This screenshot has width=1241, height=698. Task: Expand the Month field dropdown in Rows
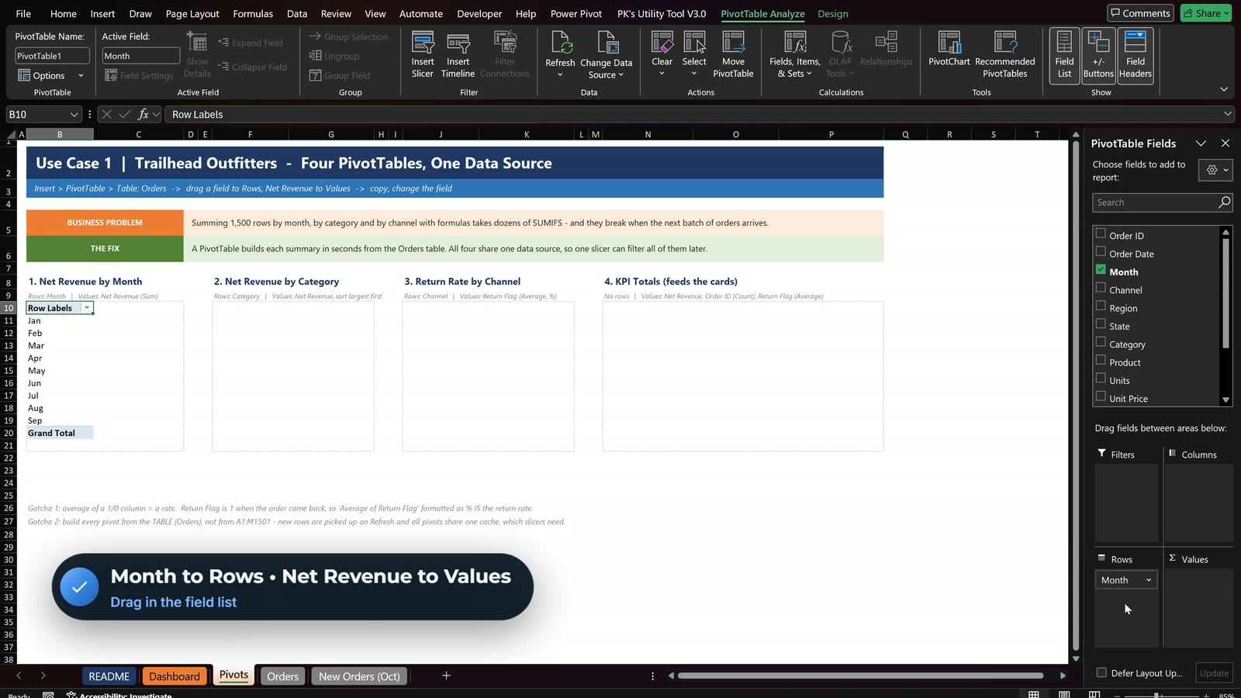click(1149, 580)
